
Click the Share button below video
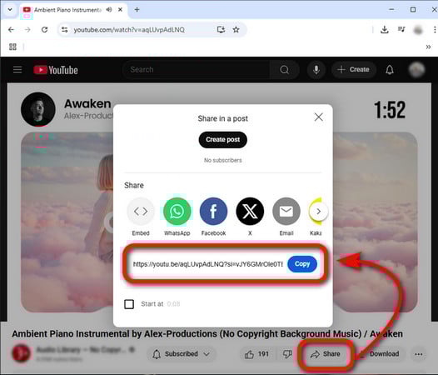coord(326,354)
